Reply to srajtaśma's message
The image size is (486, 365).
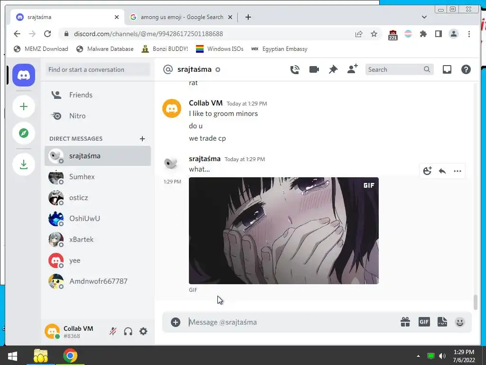442,171
